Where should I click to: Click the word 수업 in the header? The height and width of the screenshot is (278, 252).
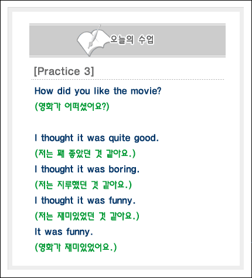click(146, 40)
